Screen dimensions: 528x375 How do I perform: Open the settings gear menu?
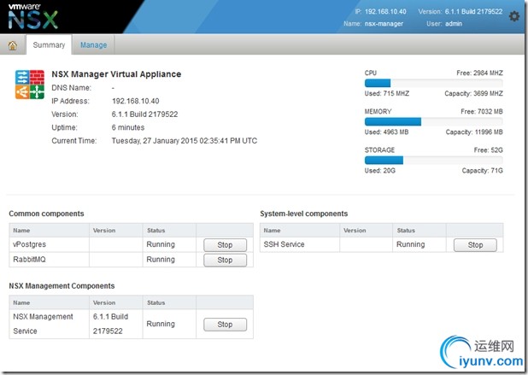513,16
